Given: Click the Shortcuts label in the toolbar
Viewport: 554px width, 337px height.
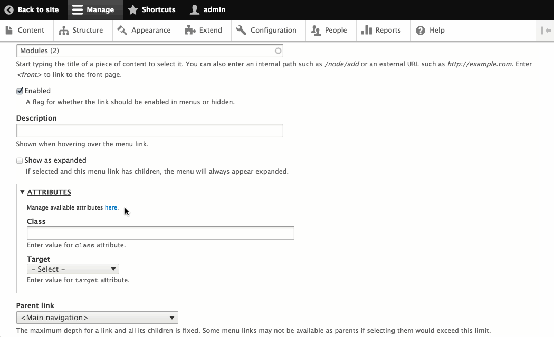Looking at the screenshot, I should [159, 10].
